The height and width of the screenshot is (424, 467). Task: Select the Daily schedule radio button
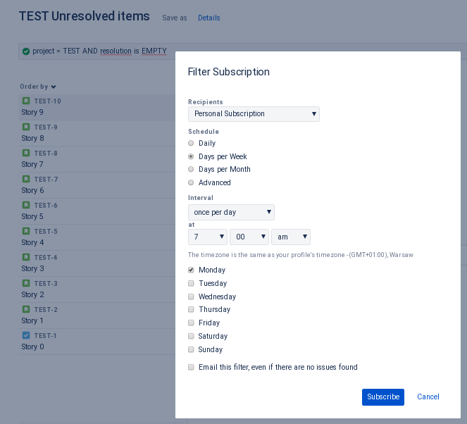[x=191, y=143]
